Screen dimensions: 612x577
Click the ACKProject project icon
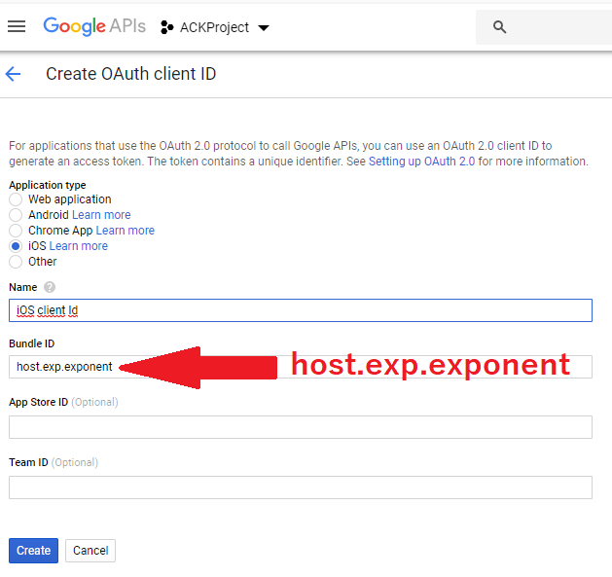click(167, 27)
